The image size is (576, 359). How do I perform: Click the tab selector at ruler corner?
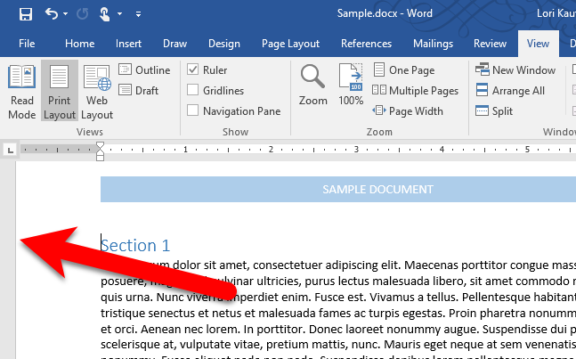click(x=10, y=150)
